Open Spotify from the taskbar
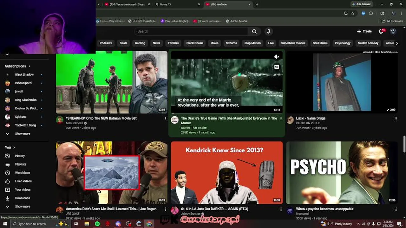 97,224
